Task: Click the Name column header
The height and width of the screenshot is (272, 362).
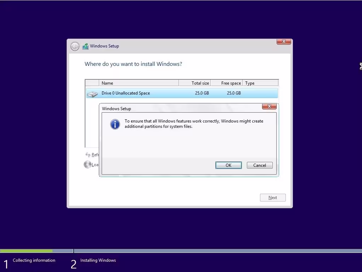Action: point(139,83)
